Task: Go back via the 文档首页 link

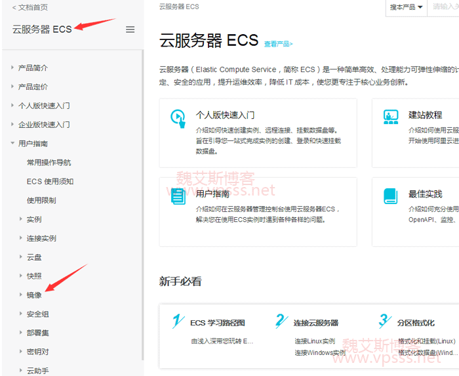Action: pos(30,7)
